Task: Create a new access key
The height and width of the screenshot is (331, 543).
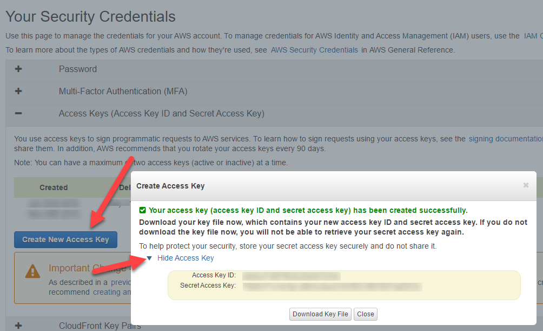Action: [66, 240]
